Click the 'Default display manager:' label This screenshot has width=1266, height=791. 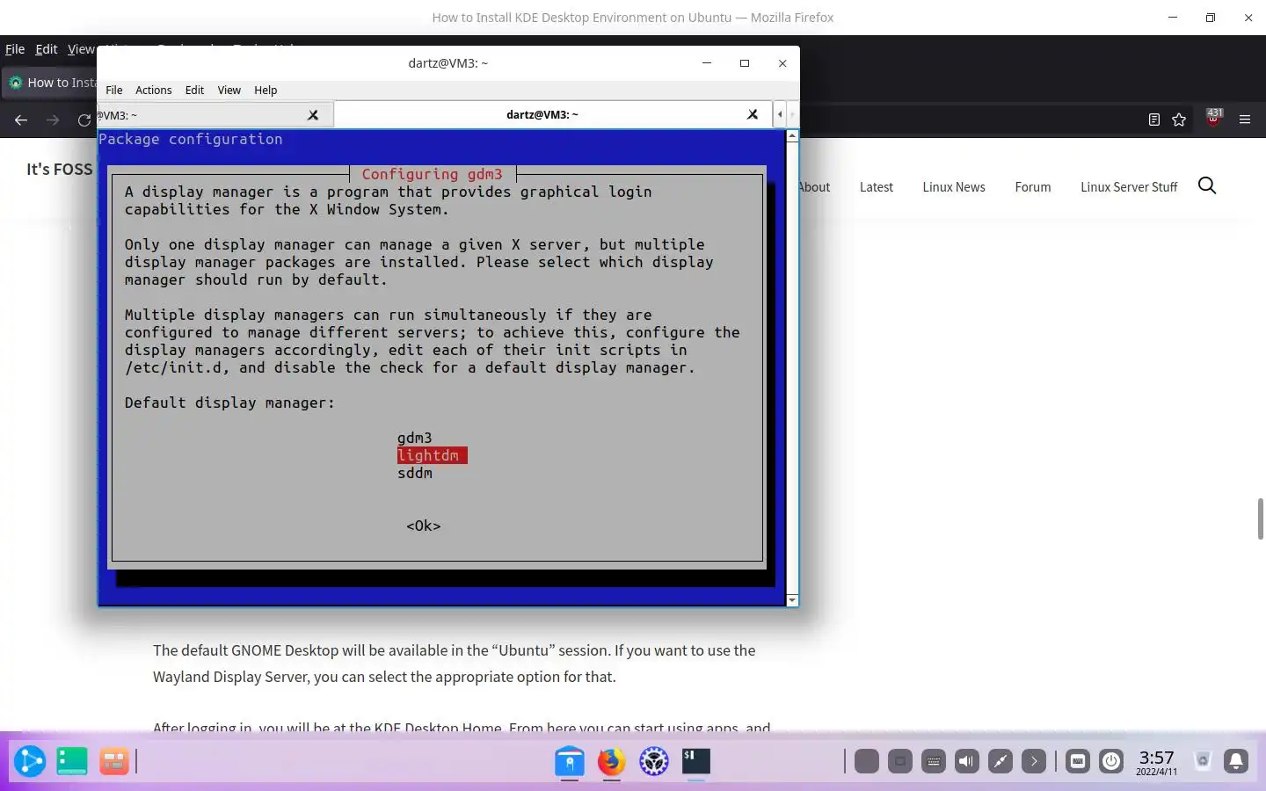229,403
